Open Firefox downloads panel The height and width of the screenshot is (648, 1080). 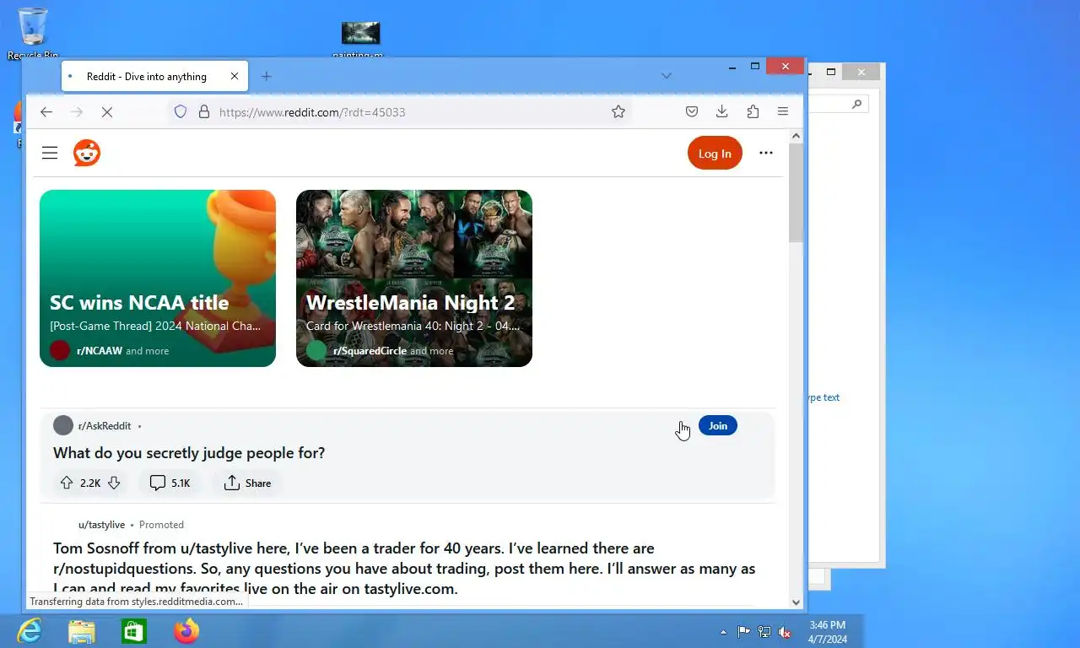(721, 111)
